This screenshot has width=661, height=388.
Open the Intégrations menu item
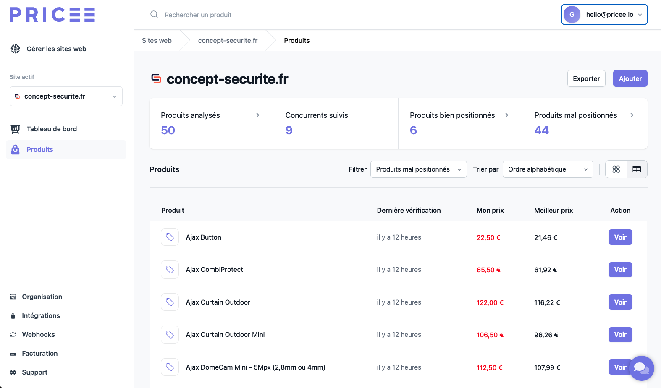[x=41, y=315]
